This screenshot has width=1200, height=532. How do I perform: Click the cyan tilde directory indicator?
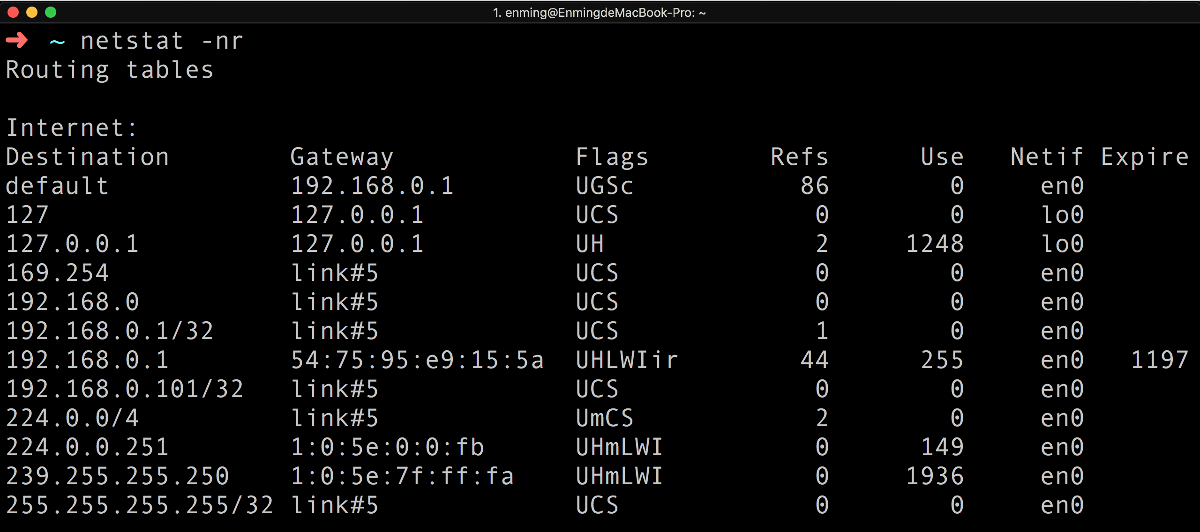57,42
